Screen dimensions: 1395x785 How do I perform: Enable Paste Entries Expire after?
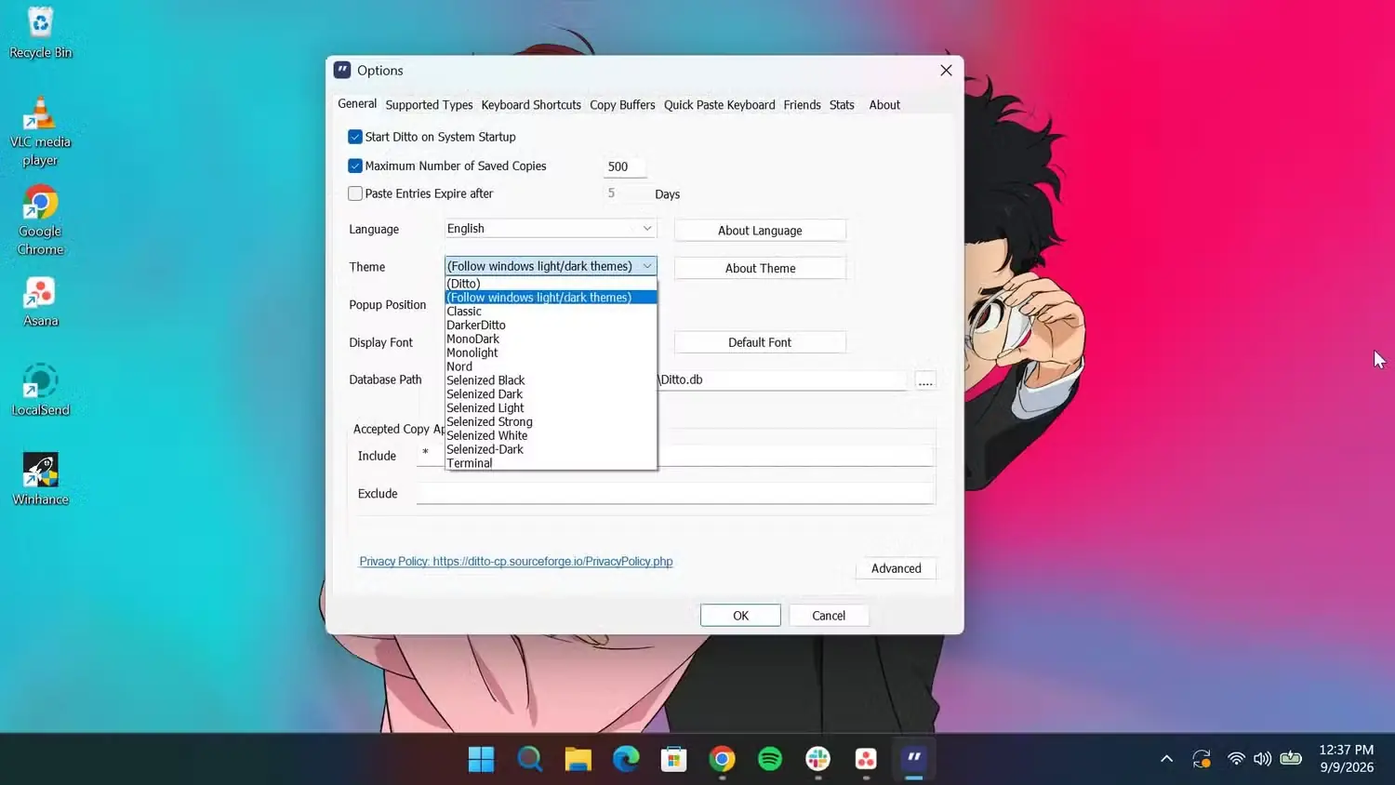(x=355, y=193)
